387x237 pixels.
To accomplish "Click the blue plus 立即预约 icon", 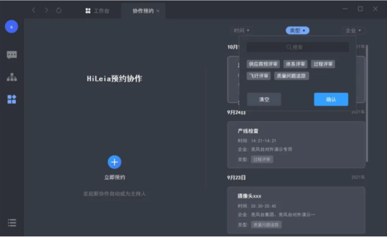I will [x=115, y=163].
